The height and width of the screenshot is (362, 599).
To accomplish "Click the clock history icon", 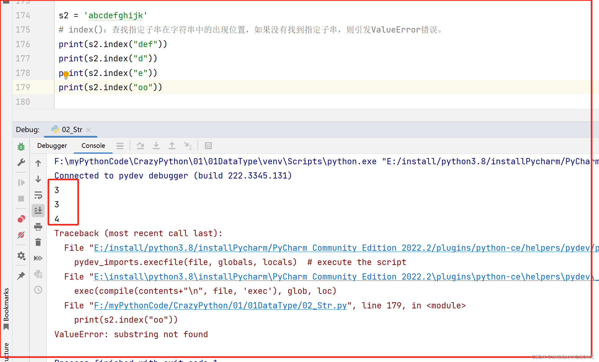I will click(38, 290).
